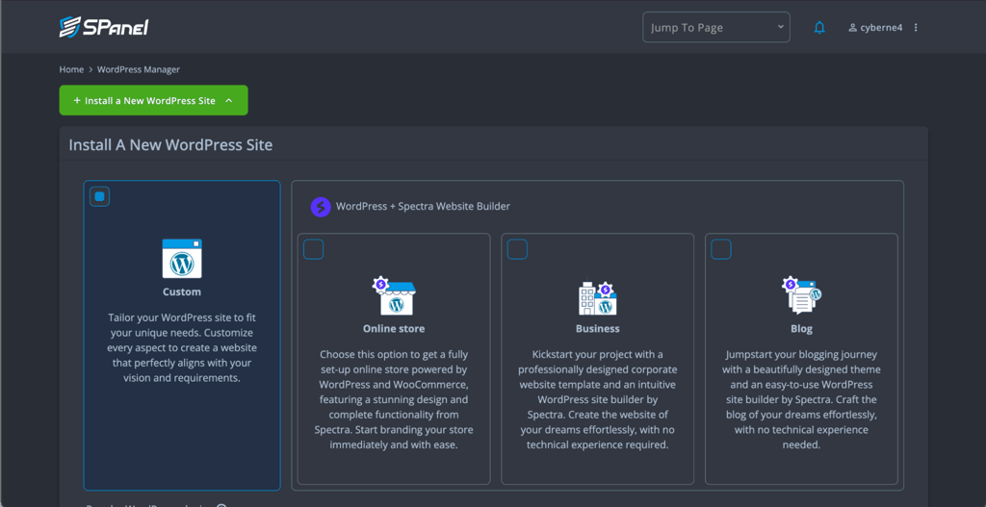Click the Business heading text

click(x=597, y=329)
